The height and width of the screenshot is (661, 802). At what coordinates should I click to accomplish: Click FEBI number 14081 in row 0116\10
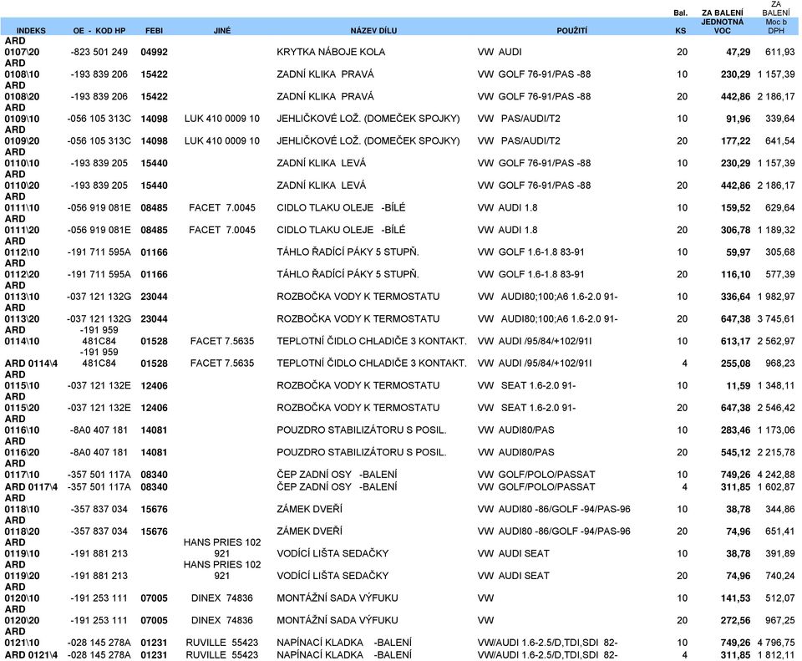[154, 430]
